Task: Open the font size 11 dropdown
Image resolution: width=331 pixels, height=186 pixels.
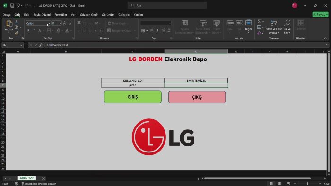Action: coord(61,24)
